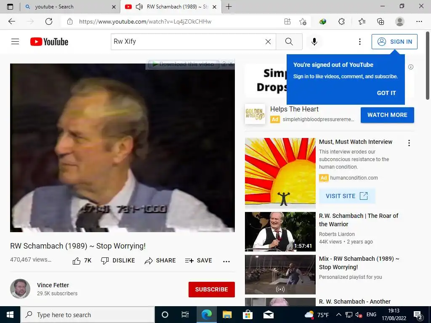
Task: View site information lock icon
Action: click(x=70, y=21)
